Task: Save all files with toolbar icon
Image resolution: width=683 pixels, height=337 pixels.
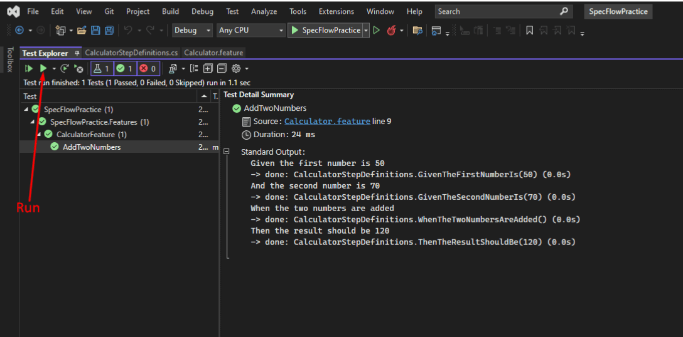Action: (109, 31)
